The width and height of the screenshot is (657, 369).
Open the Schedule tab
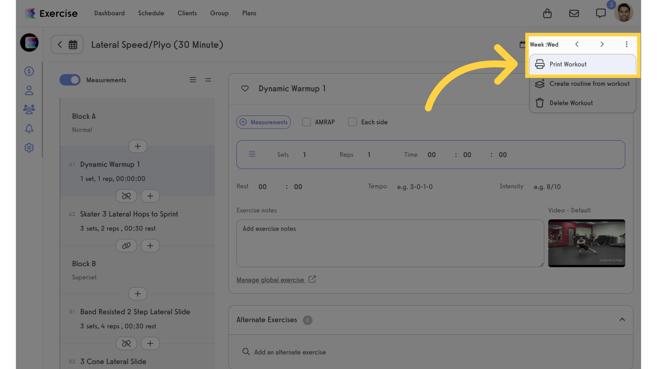[151, 13]
